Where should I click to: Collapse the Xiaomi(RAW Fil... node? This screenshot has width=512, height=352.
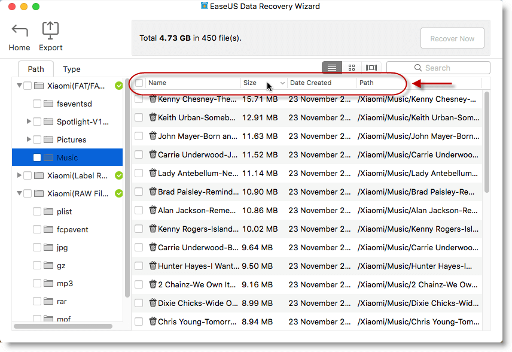[19, 193]
